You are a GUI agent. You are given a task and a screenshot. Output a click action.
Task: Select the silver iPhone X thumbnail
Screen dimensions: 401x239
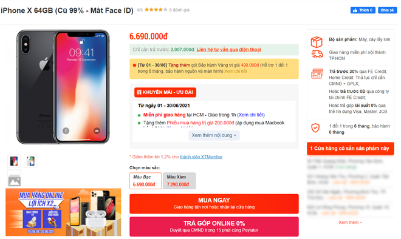click(30, 161)
